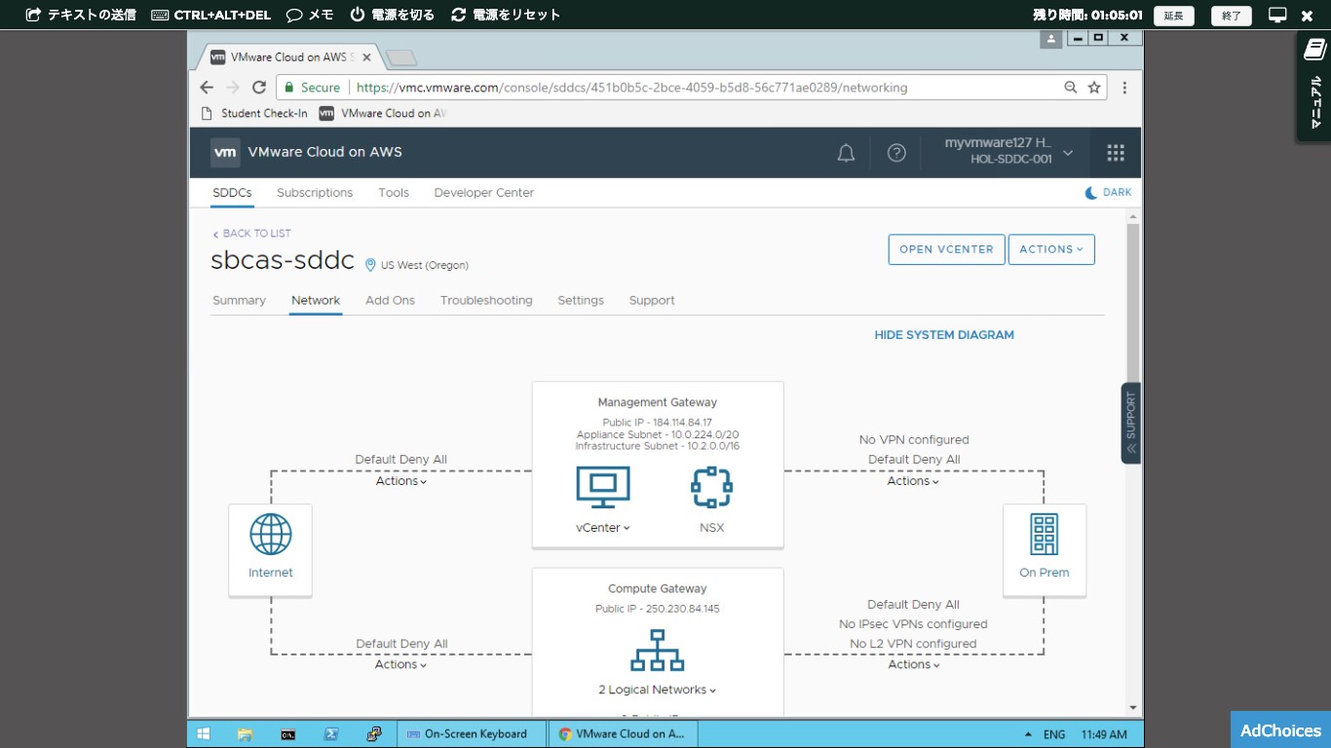The width and height of the screenshot is (1331, 748).
Task: Open the Student Check-In bookmark
Action: click(x=254, y=113)
